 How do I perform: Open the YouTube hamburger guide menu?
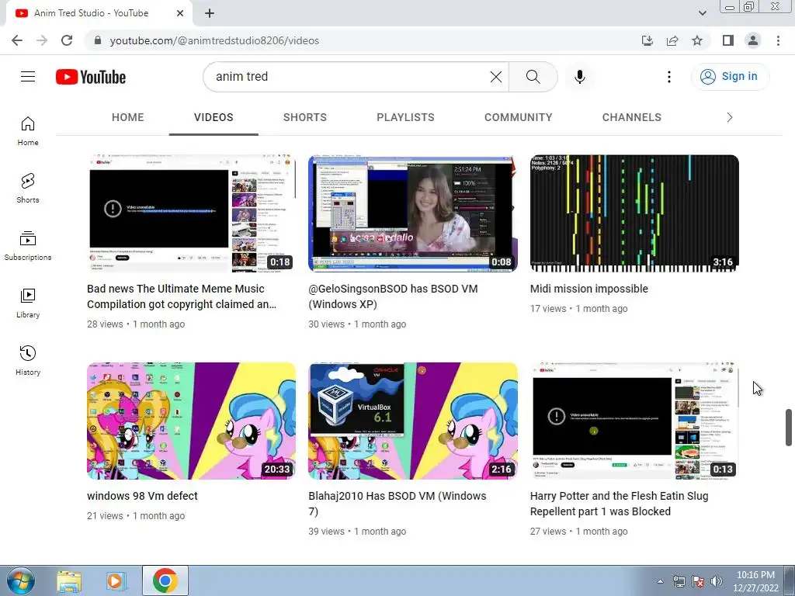pyautogui.click(x=28, y=77)
